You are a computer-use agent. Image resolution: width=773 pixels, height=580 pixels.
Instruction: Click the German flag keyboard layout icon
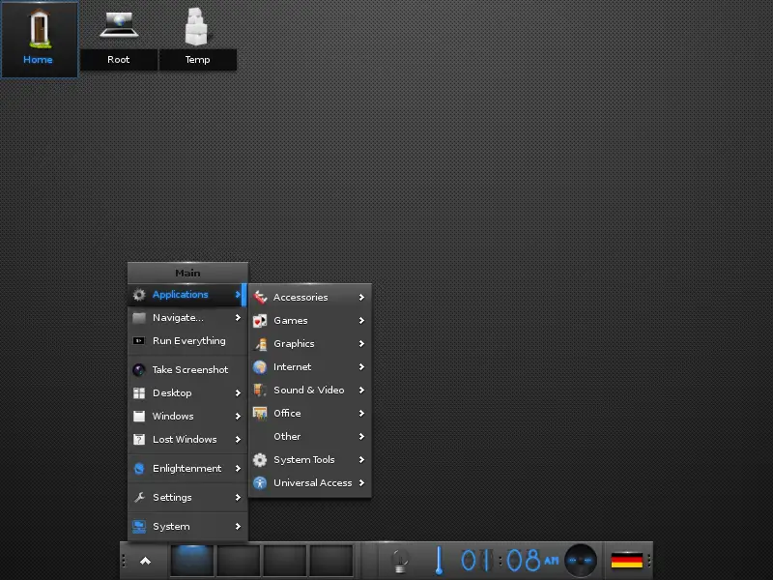[626, 561]
